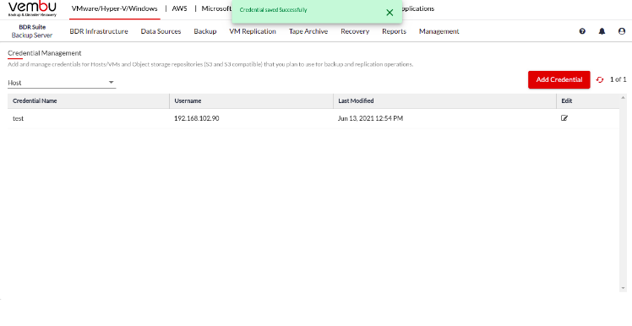
Task: Open the Recovery menu
Action: [x=355, y=31]
